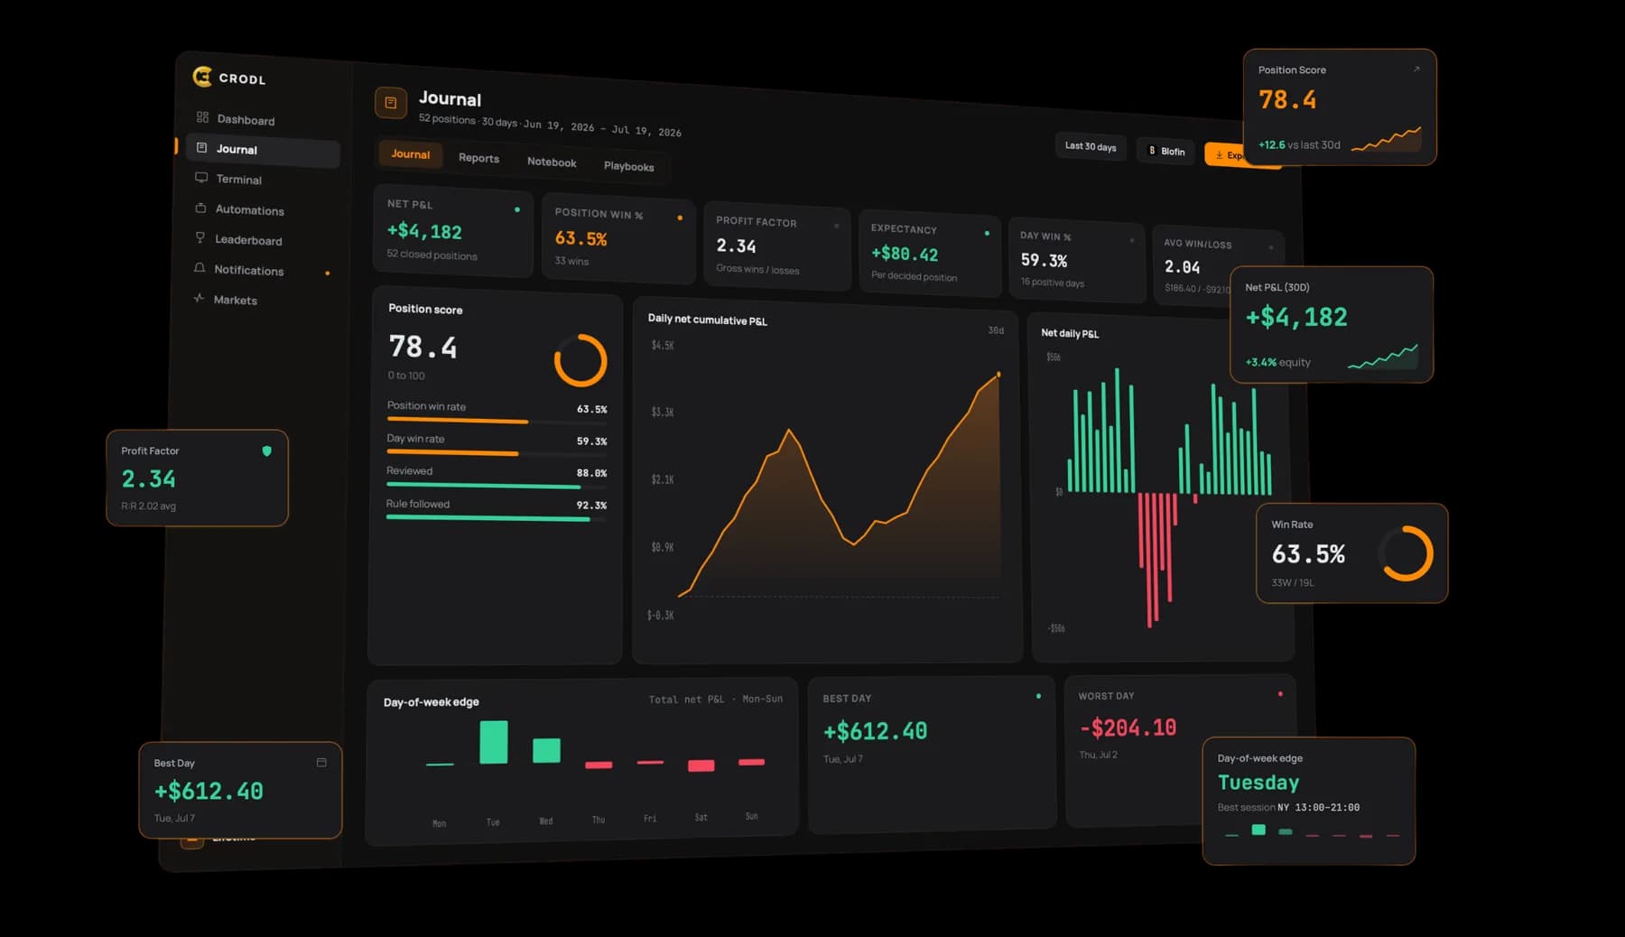Click the Position Win % stat card
This screenshot has height=937, width=1625.
(x=619, y=237)
